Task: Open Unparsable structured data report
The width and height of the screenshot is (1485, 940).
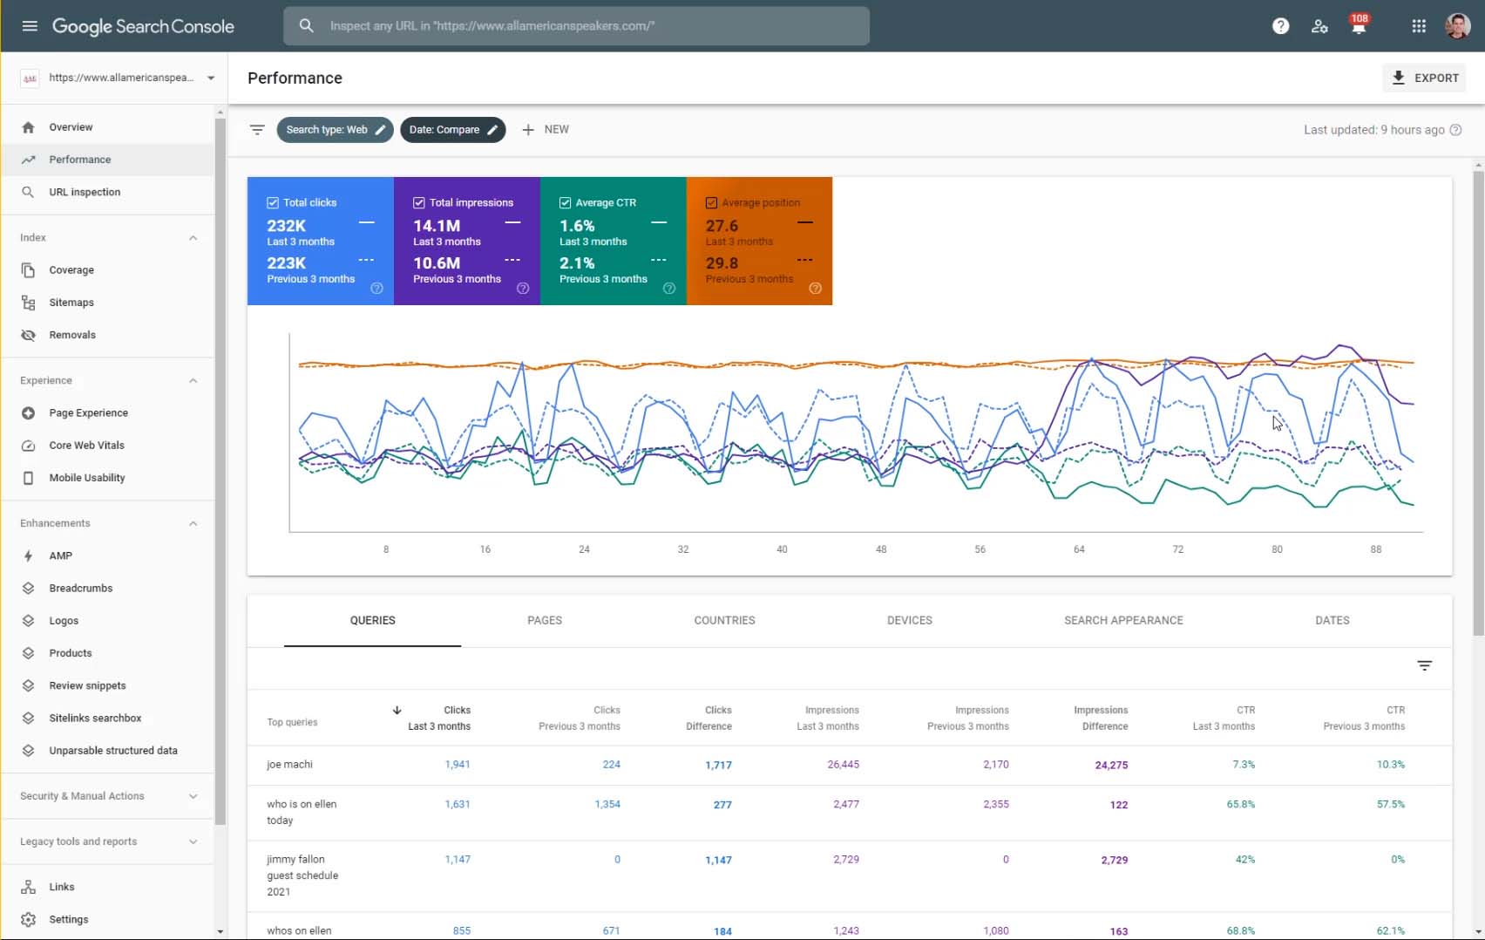Action: 107,751
